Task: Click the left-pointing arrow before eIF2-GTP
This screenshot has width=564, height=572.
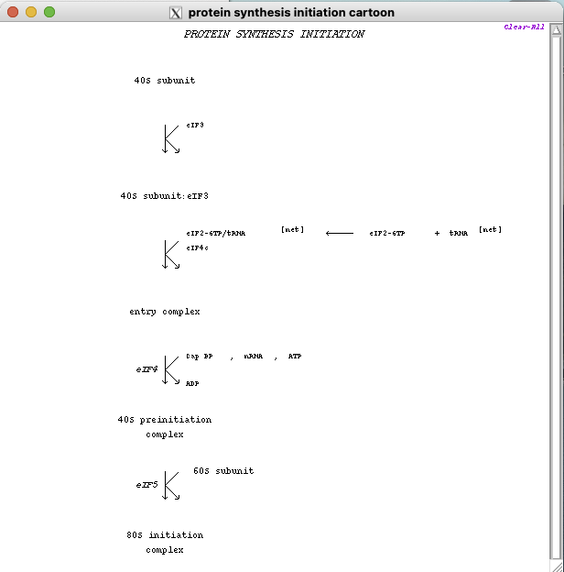Action: click(x=340, y=233)
